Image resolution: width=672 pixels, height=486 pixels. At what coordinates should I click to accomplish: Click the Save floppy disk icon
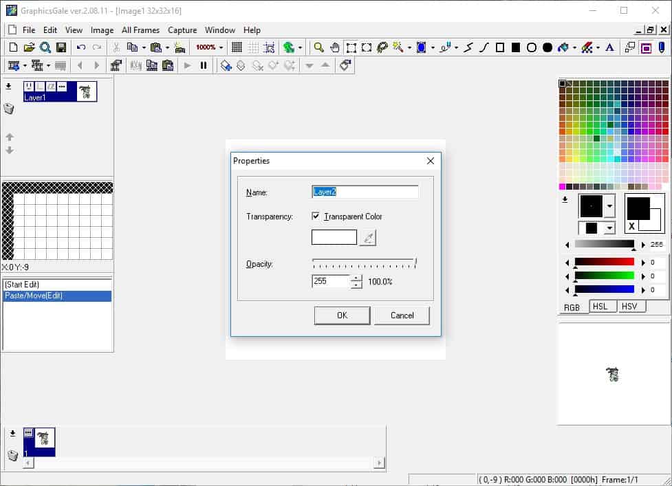pos(61,47)
